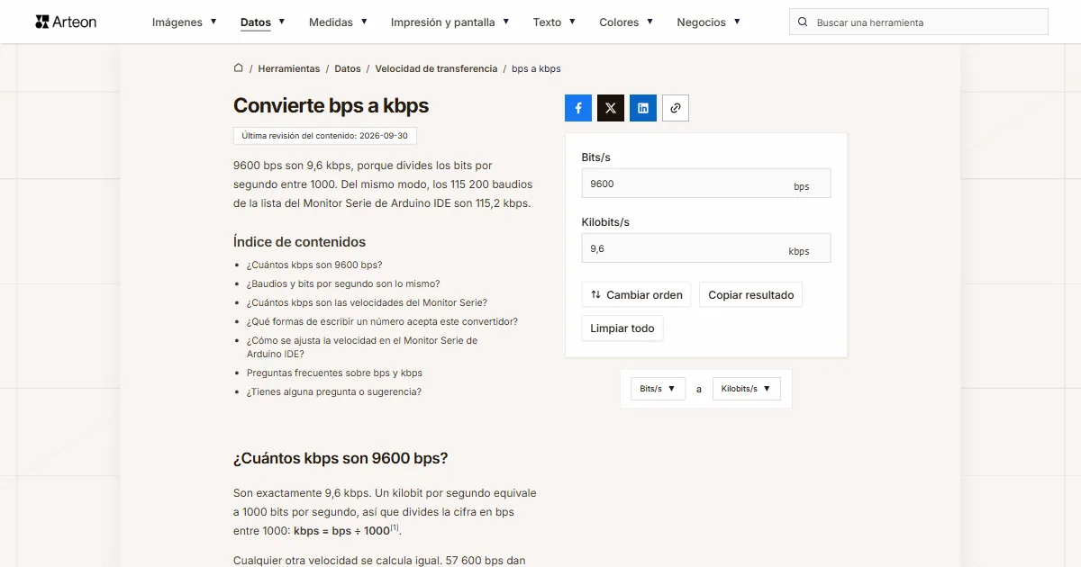Click the bps a kbps breadcrumb text
The height and width of the screenshot is (567, 1081).
pos(536,68)
